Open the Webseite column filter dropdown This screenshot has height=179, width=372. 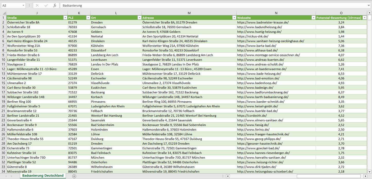pos(313,18)
